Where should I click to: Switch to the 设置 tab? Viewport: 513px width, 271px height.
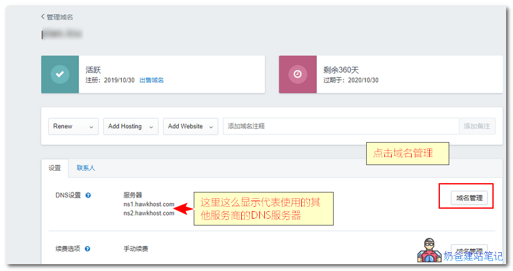click(x=55, y=168)
